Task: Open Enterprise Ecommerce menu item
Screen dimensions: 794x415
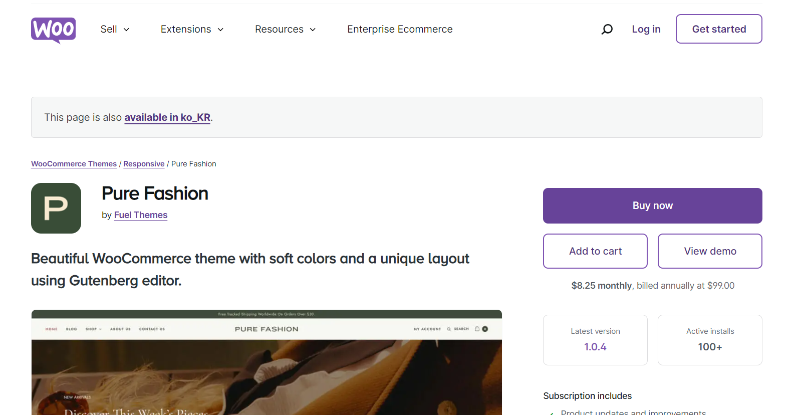Action: point(400,29)
